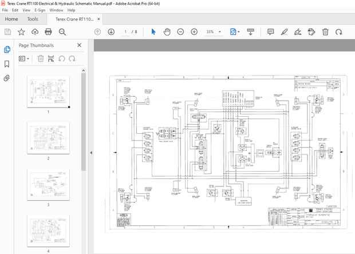Select page 4 thumbnail
This screenshot has height=254, width=355.
click(48, 231)
